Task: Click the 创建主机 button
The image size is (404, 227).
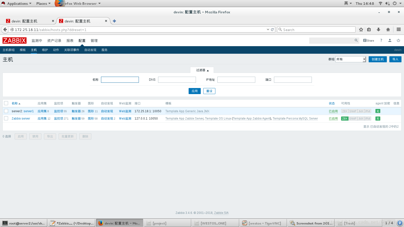Action: tap(378, 59)
